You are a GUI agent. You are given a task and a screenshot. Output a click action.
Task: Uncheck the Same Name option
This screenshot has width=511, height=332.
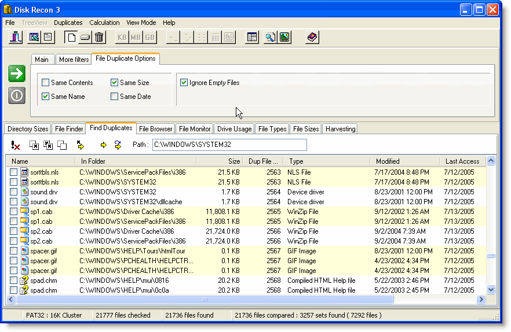tap(46, 97)
